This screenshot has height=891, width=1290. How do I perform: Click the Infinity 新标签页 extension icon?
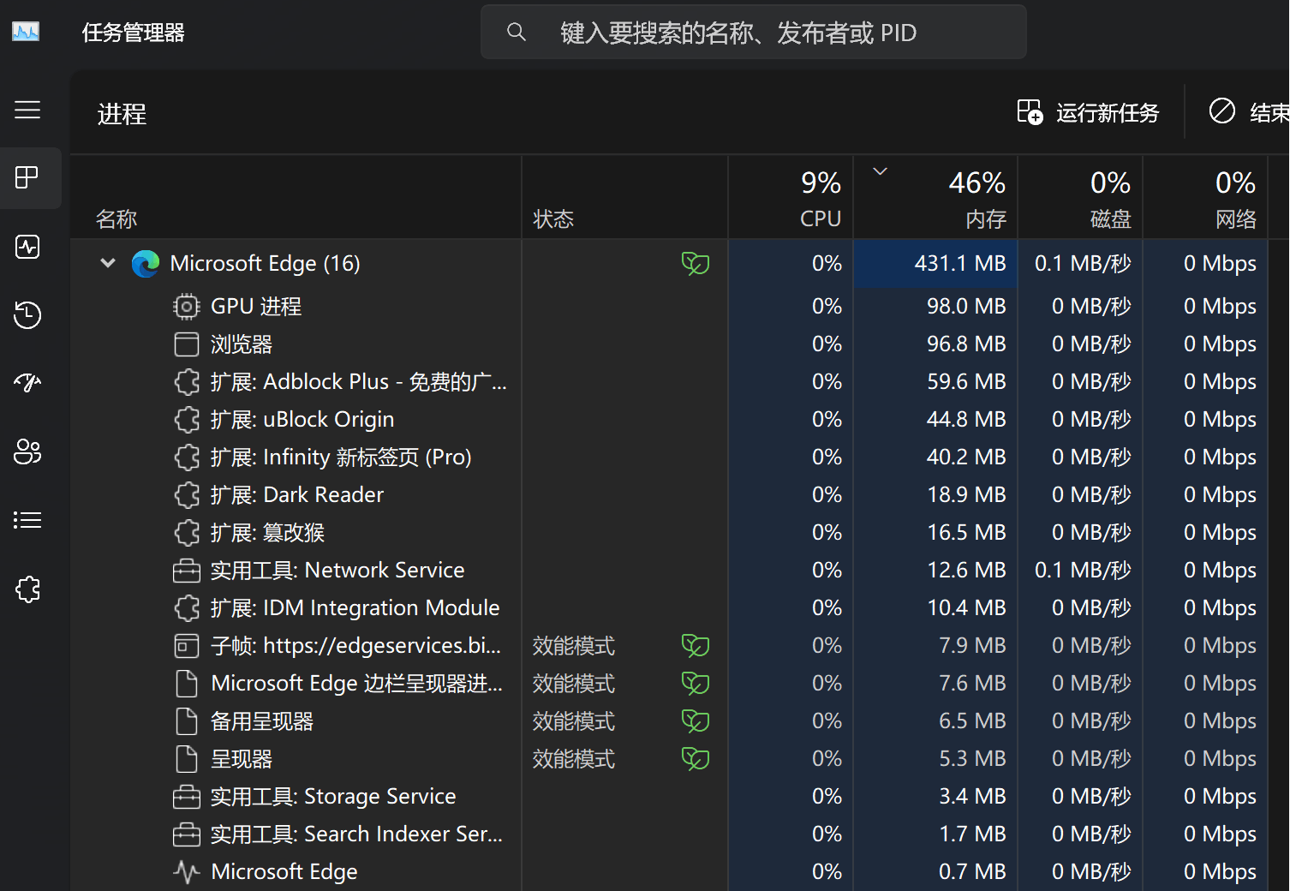click(187, 457)
